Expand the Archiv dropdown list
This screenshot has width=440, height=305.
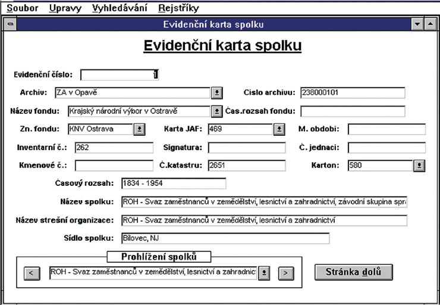[x=217, y=93]
